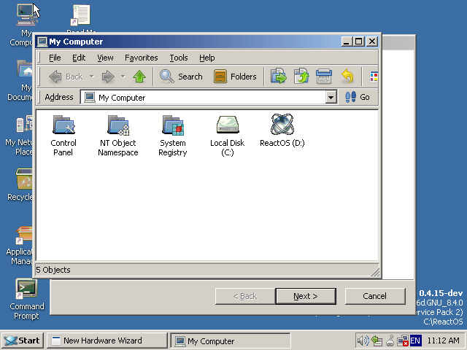Open the Tools menu
This screenshot has height=350, width=467.
[179, 58]
